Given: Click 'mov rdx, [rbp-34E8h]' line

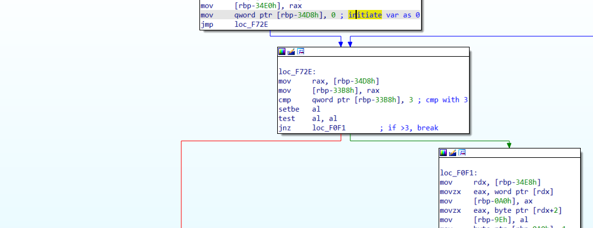Looking at the screenshot, I should point(491,182).
